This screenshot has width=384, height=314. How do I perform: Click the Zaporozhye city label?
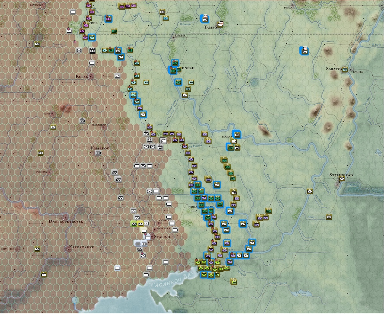81,247
